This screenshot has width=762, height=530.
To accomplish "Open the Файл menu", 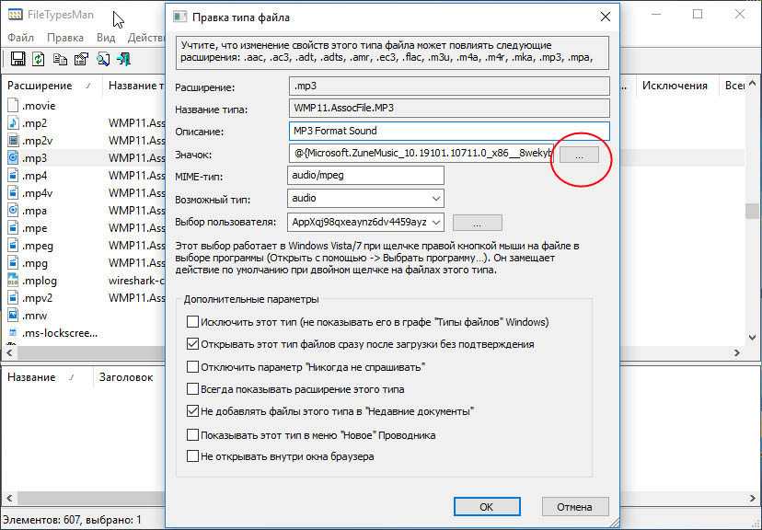I will coord(21,38).
